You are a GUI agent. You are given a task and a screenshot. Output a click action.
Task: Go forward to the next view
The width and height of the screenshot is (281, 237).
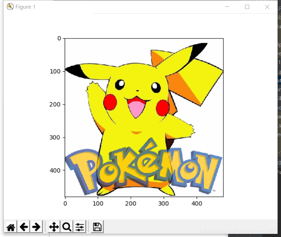point(36,227)
